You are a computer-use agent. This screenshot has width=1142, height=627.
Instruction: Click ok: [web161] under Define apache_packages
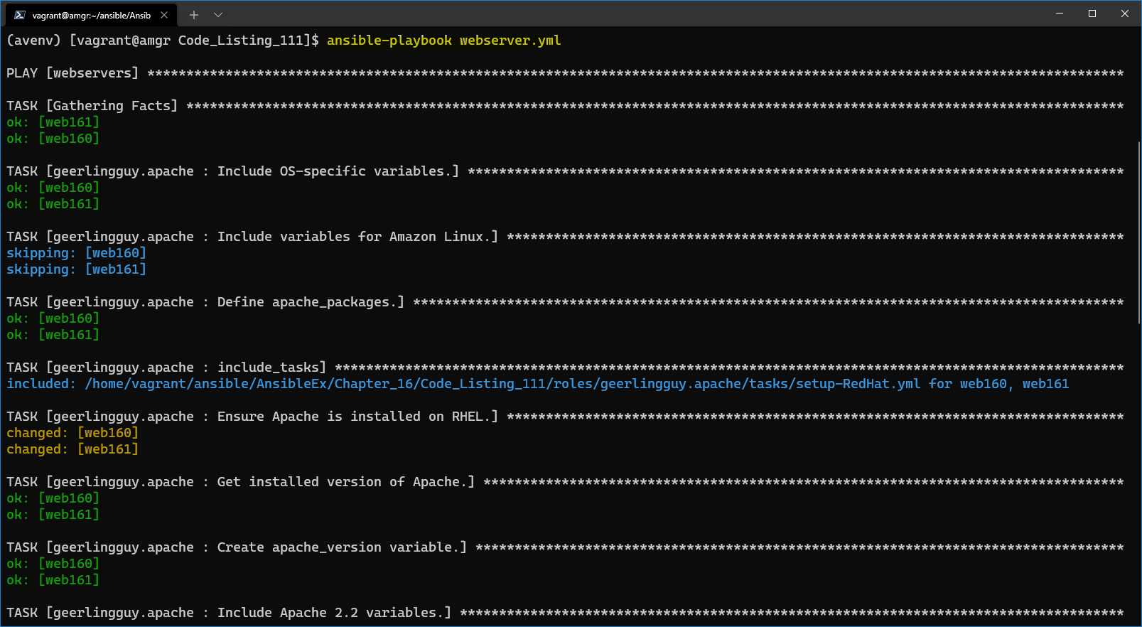pyautogui.click(x=53, y=335)
